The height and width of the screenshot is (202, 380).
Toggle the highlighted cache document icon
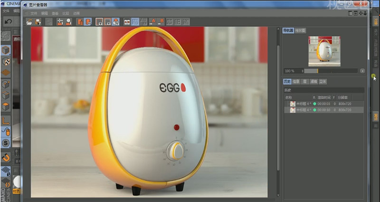tap(88, 22)
